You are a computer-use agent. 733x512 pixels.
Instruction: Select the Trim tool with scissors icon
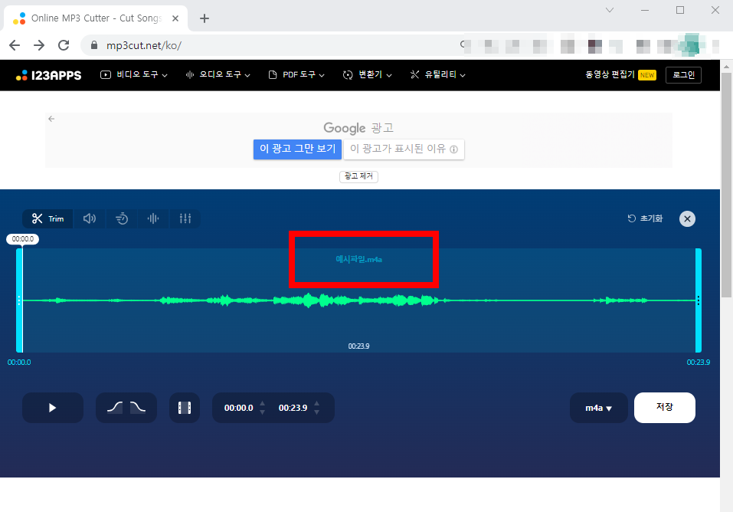click(47, 218)
